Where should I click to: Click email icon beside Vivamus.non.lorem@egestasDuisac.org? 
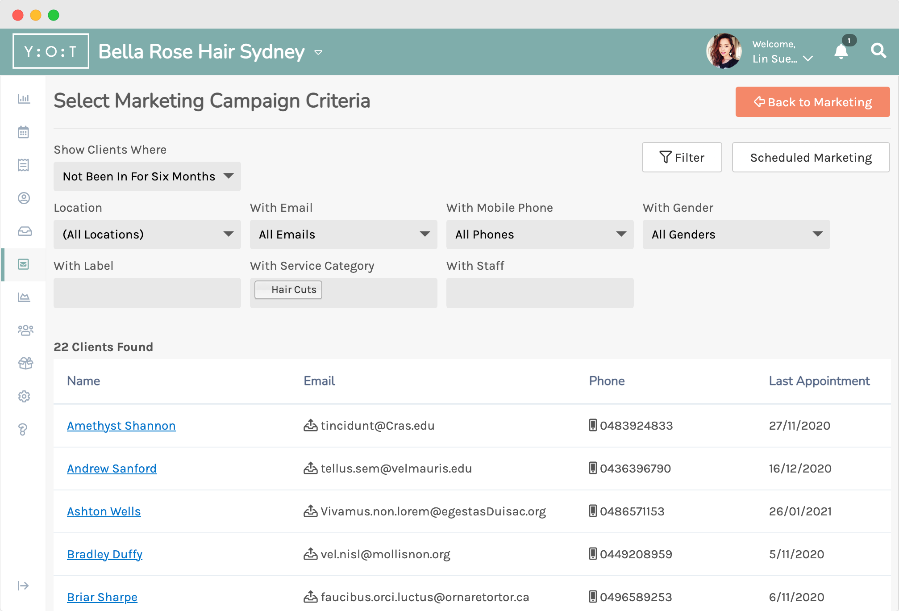(x=310, y=511)
